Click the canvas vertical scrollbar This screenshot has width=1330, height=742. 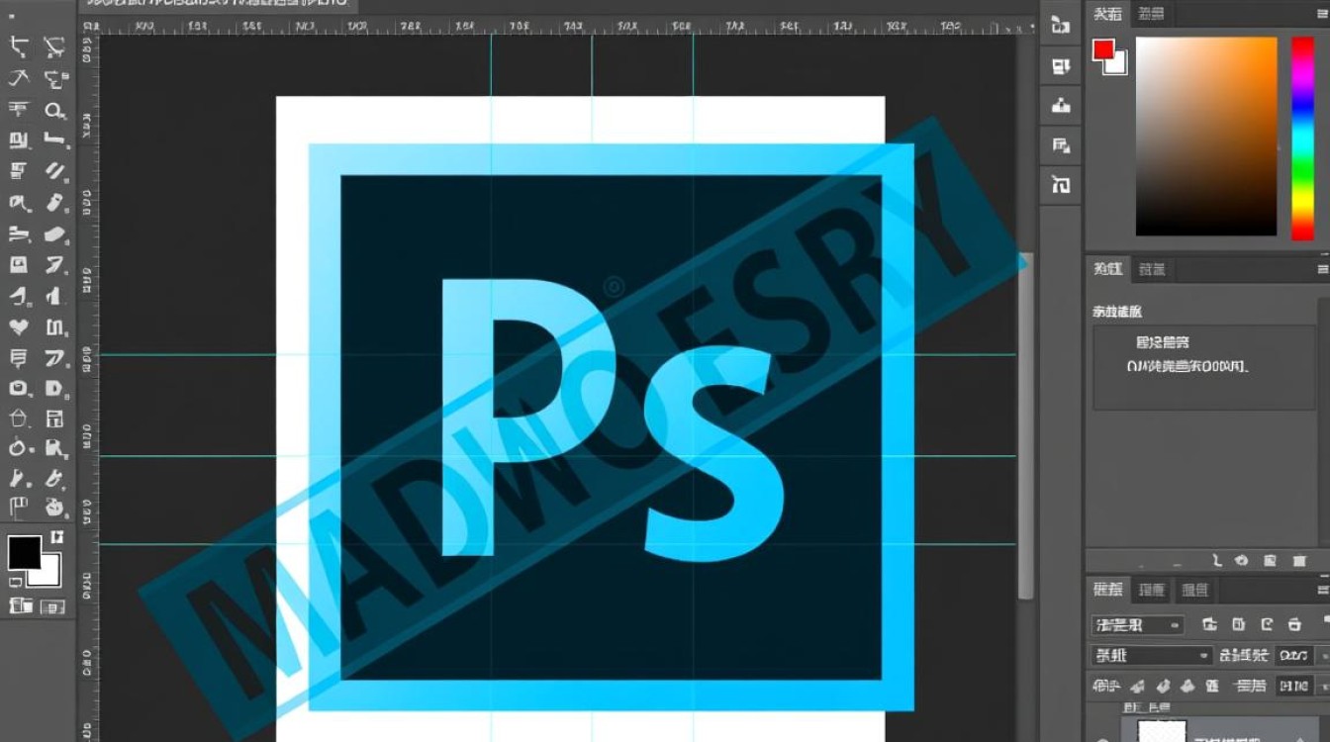1026,425
